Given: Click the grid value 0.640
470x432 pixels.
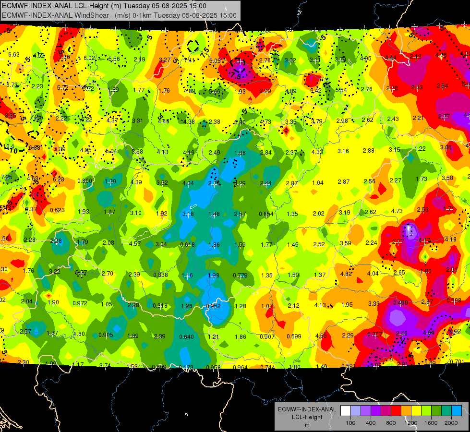Looking at the screenshot, I should pyautogui.click(x=186, y=337).
